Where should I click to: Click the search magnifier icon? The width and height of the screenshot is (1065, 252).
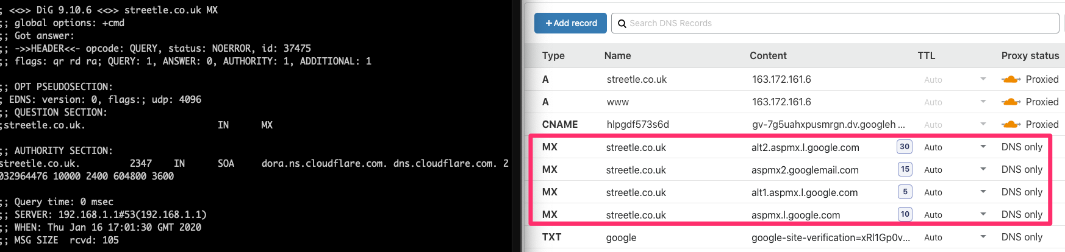(622, 23)
